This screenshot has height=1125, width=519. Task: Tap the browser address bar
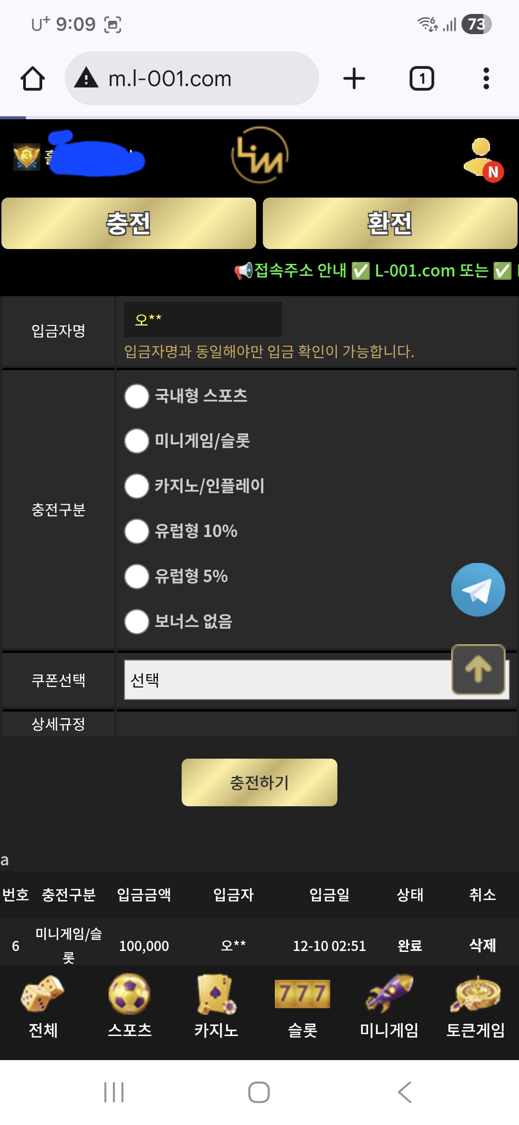pos(192,78)
